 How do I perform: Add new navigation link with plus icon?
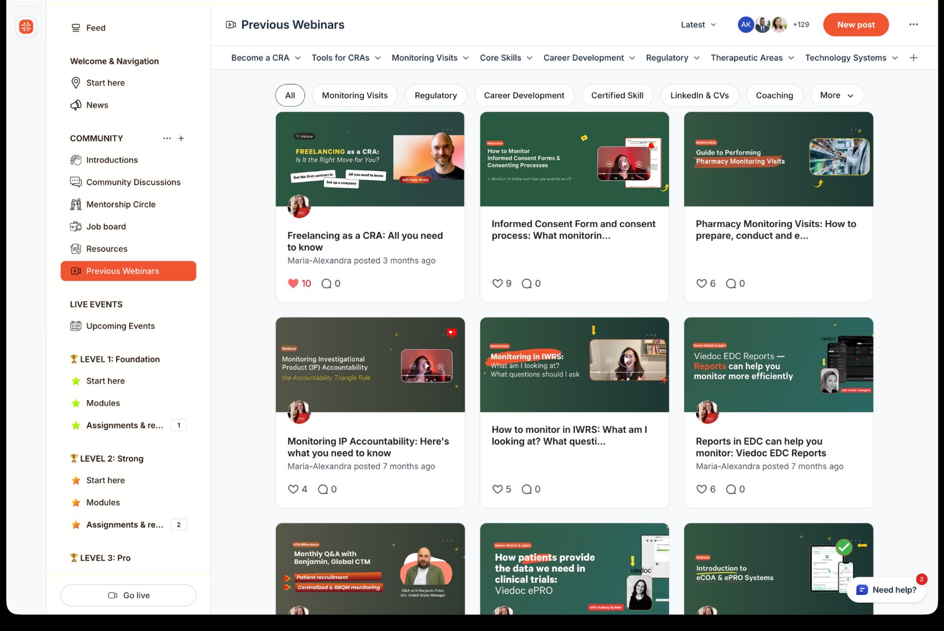(913, 58)
